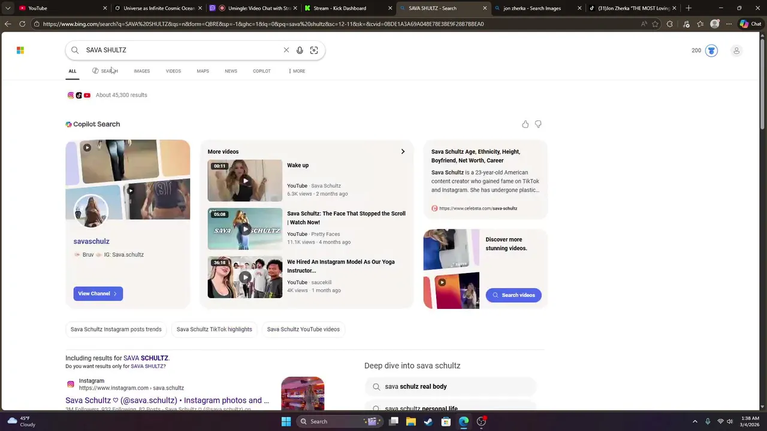Open the tab actions dropdown arrow

(x=8, y=8)
